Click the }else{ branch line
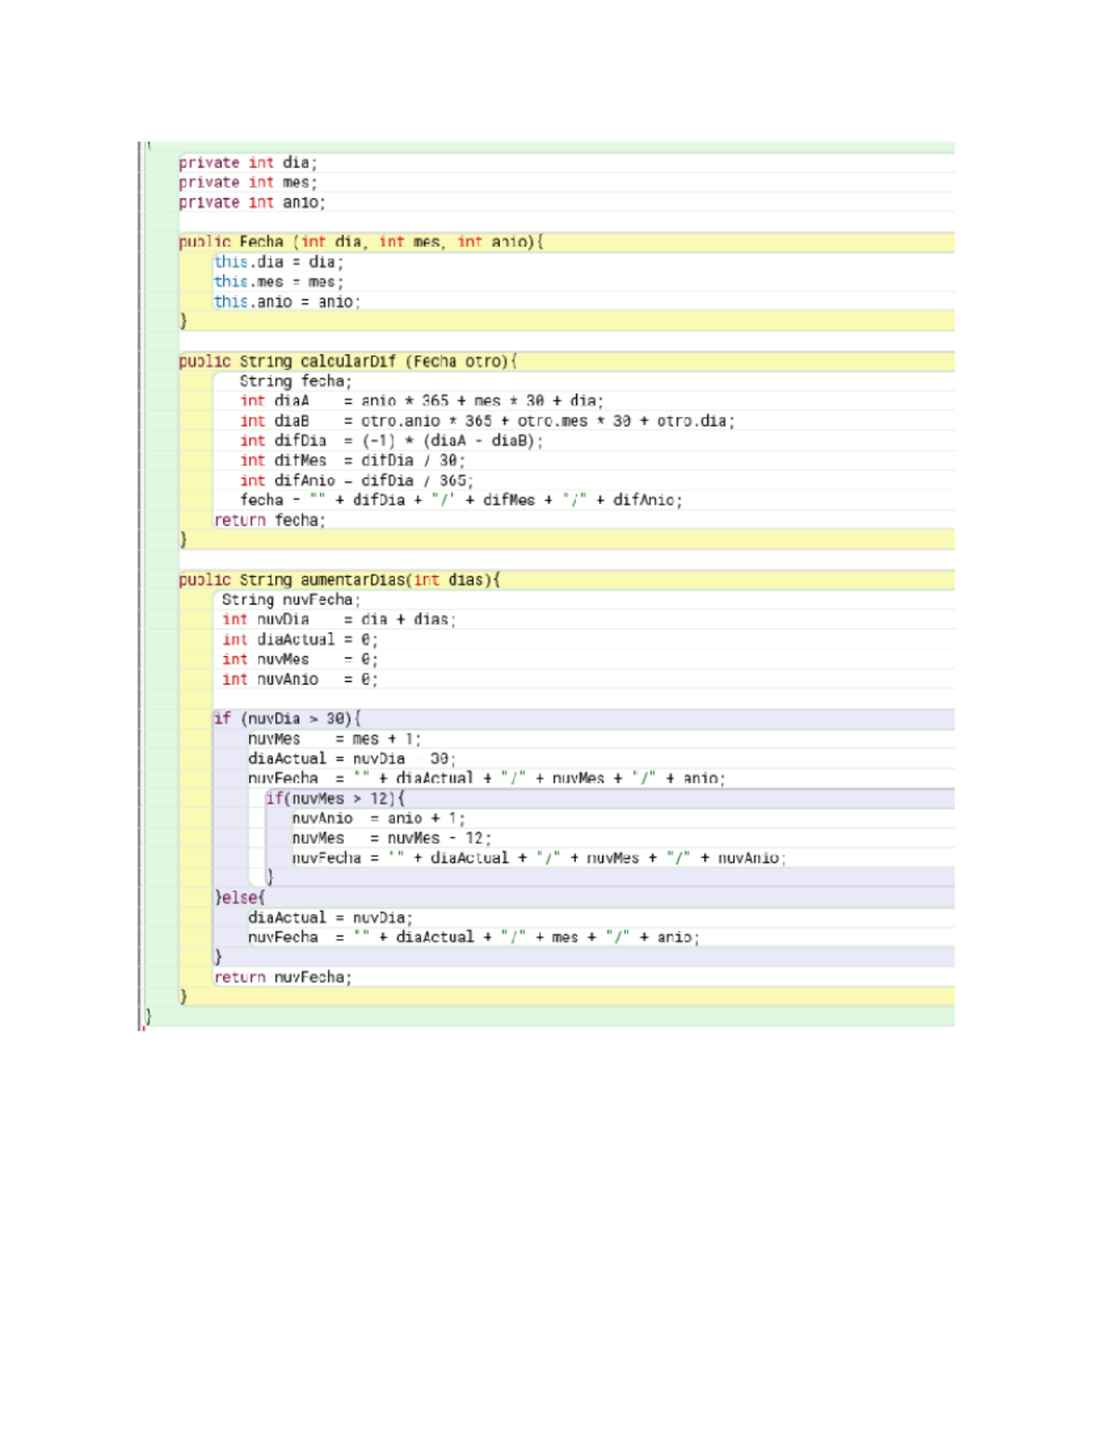1115x1443 pixels. tap(240, 899)
